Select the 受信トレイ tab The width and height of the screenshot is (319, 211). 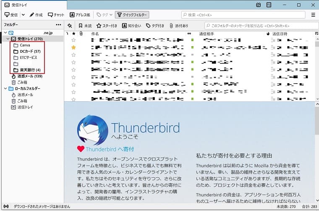[x=34, y=5]
